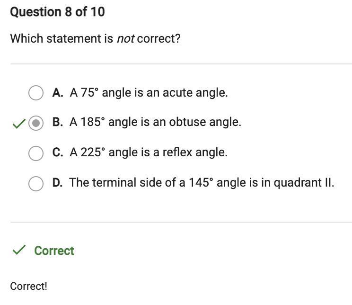This screenshot has height=305, width=352.
Task: Click the italic word 'not' in the question
Action: pos(125,38)
